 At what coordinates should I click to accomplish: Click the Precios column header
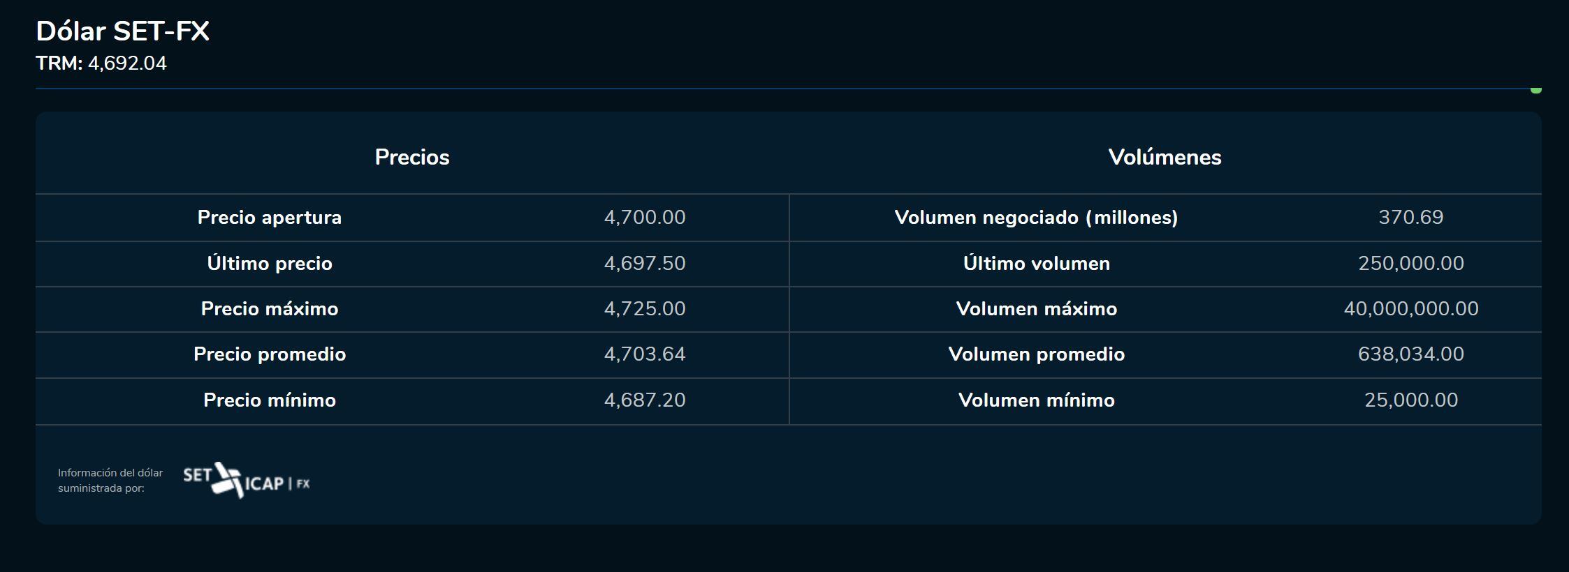(412, 157)
